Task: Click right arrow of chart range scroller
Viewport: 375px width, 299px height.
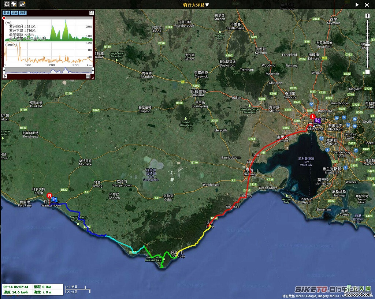Action: click(92, 70)
